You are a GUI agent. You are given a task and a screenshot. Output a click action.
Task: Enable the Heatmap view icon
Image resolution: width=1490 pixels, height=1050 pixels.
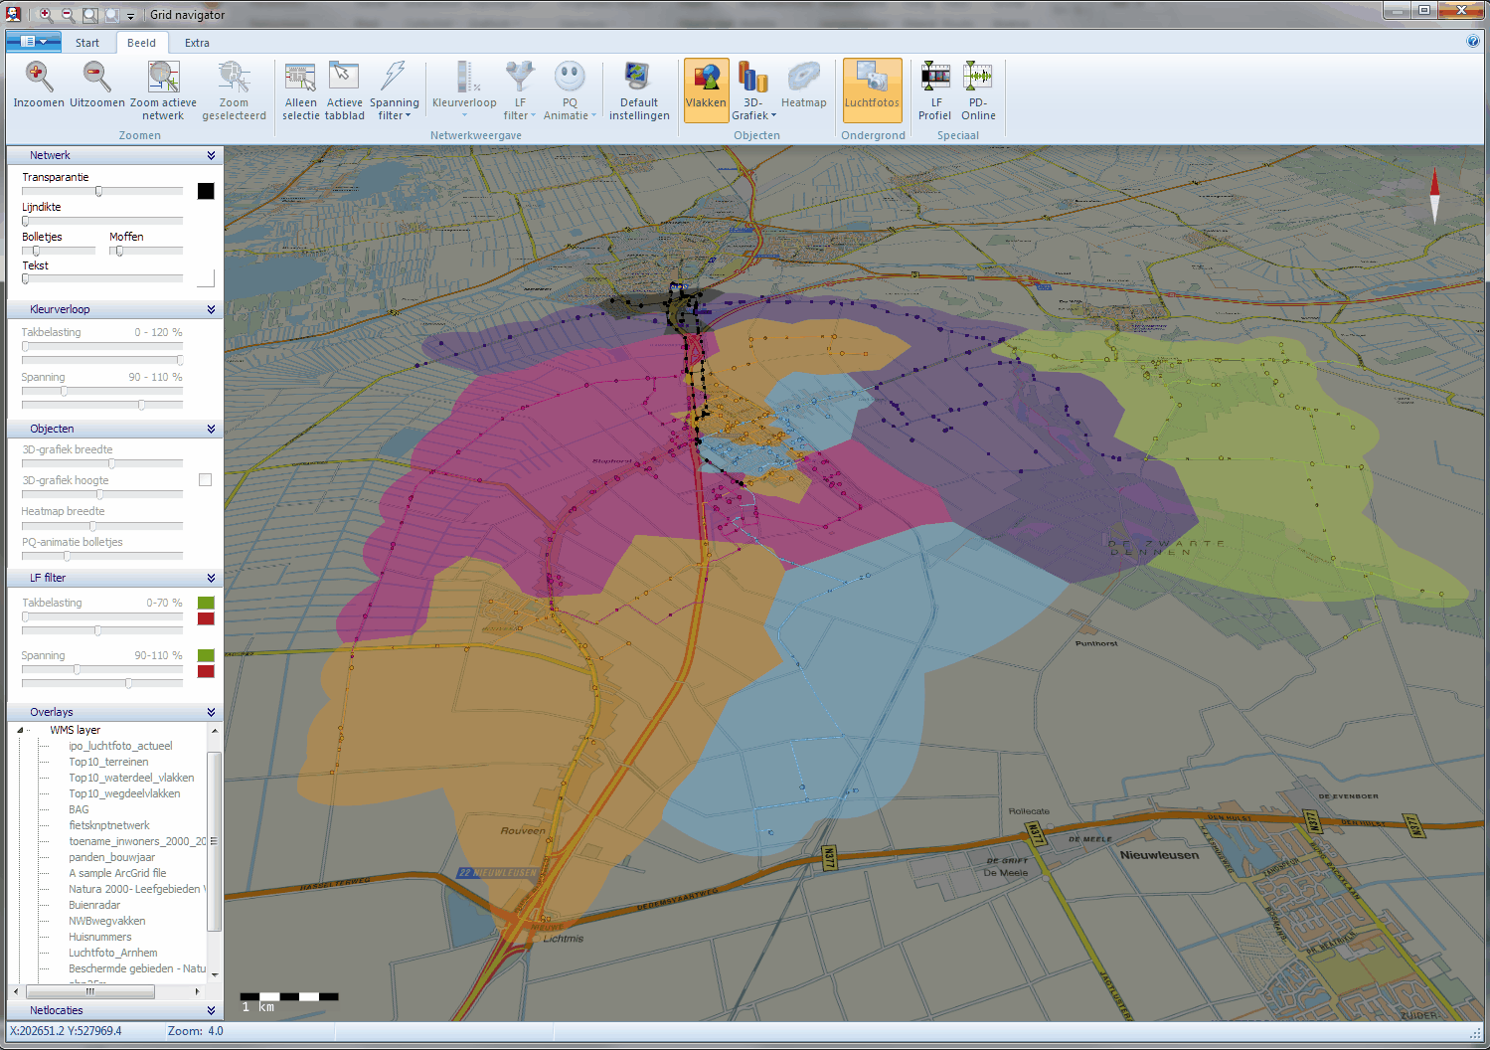tap(803, 78)
